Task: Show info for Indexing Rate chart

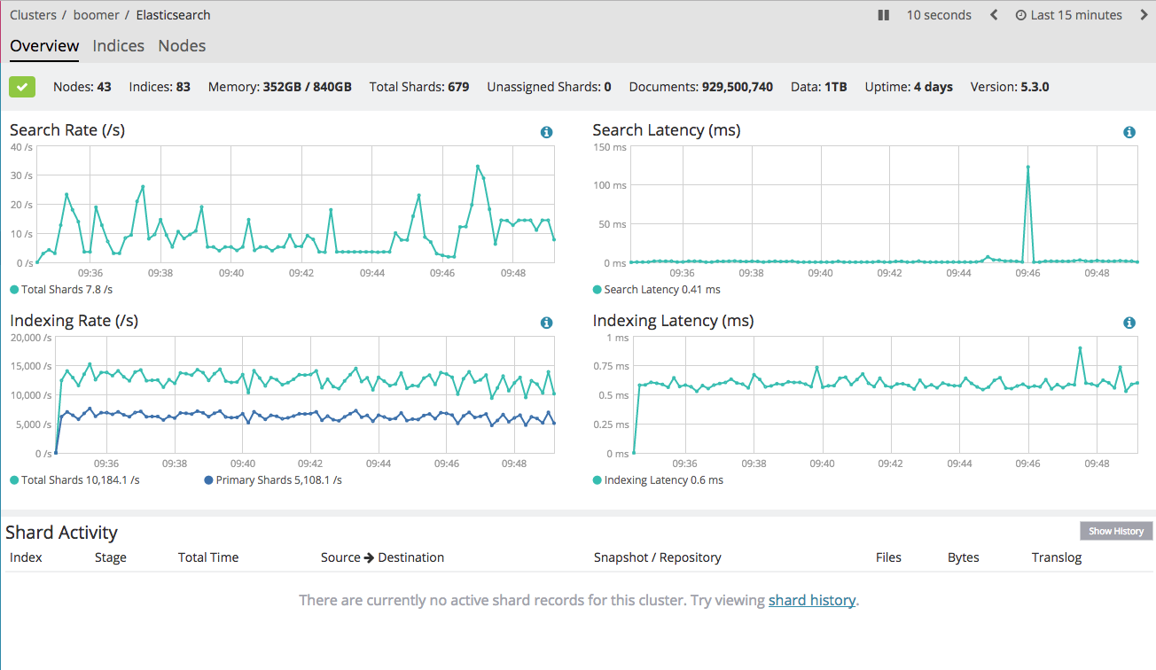Action: click(546, 323)
